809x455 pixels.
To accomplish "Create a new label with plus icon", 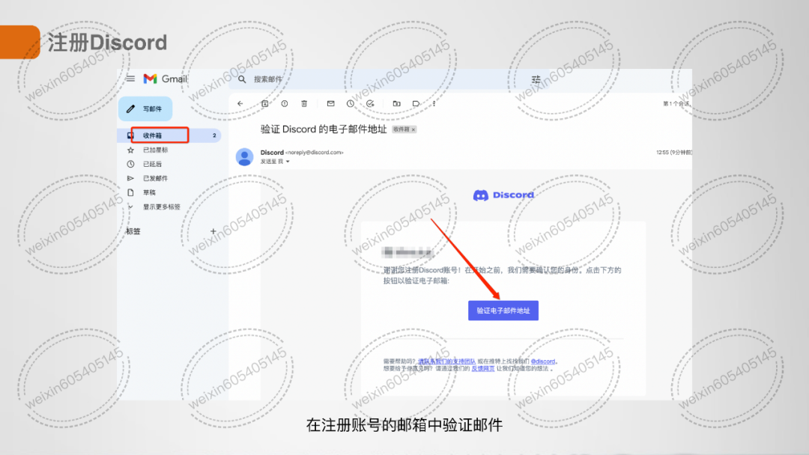I will 213,231.
